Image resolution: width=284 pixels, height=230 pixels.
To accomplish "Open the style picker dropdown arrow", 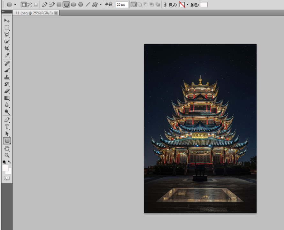I will point(187,4).
